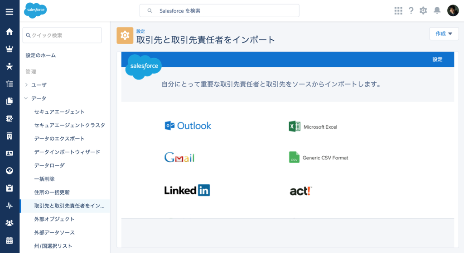The height and width of the screenshot is (253, 464).
Task: Open the groups people icon in sidebar
Action: pyautogui.click(x=10, y=223)
